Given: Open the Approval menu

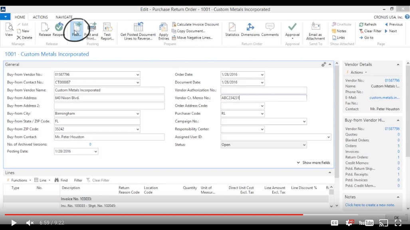Looking at the screenshot, I should [x=292, y=31].
